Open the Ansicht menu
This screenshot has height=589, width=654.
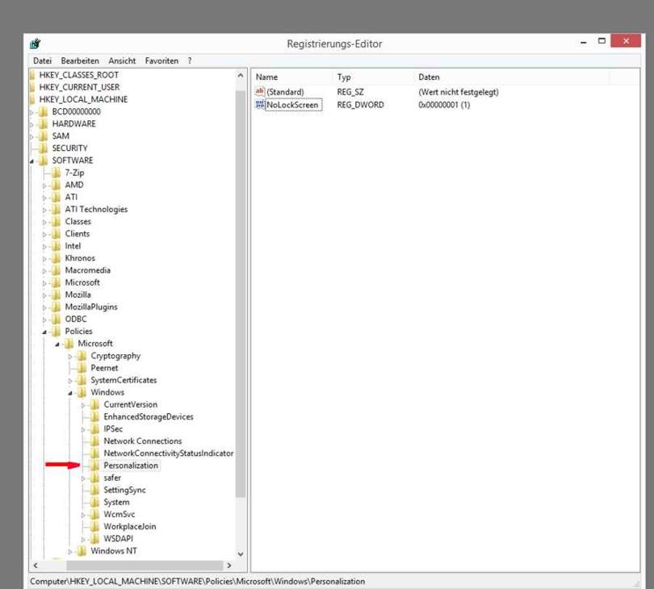point(122,61)
